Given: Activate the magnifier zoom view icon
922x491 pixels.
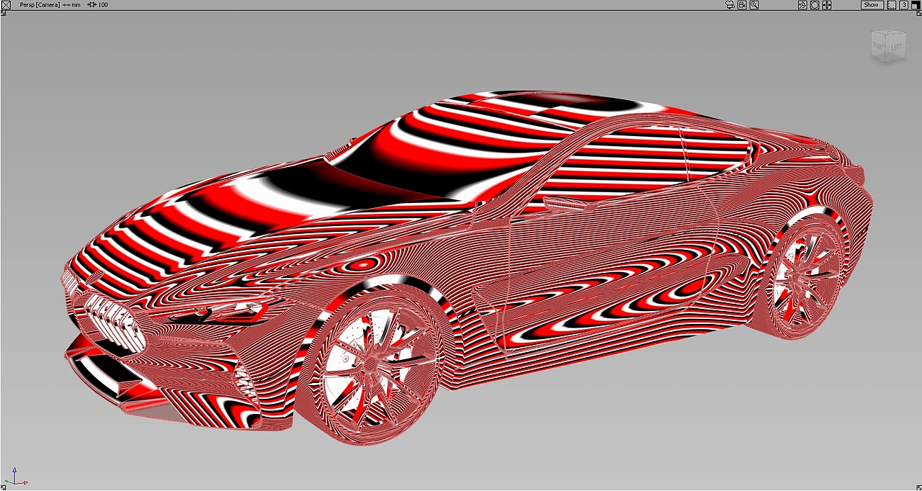Looking at the screenshot, I should 754,5.
